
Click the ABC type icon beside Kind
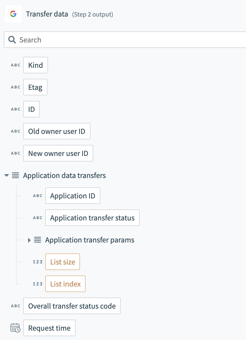click(x=16, y=65)
